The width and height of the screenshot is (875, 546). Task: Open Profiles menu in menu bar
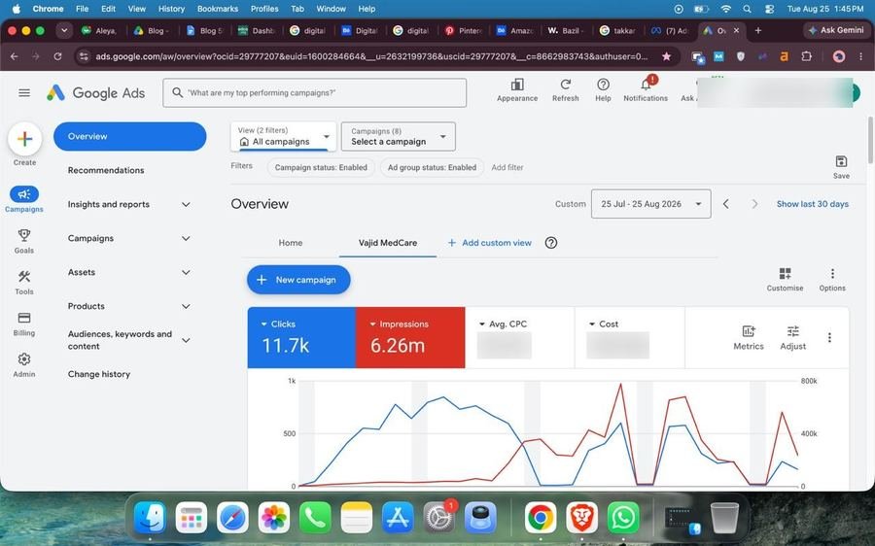pyautogui.click(x=264, y=9)
